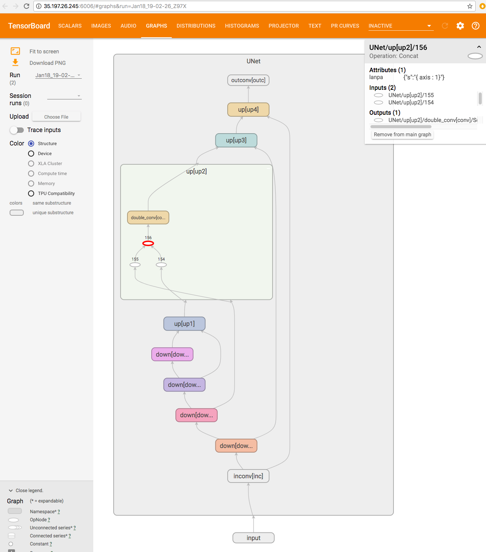Open the HISTOGRAMS tab
This screenshot has height=552, width=486.
tap(242, 26)
